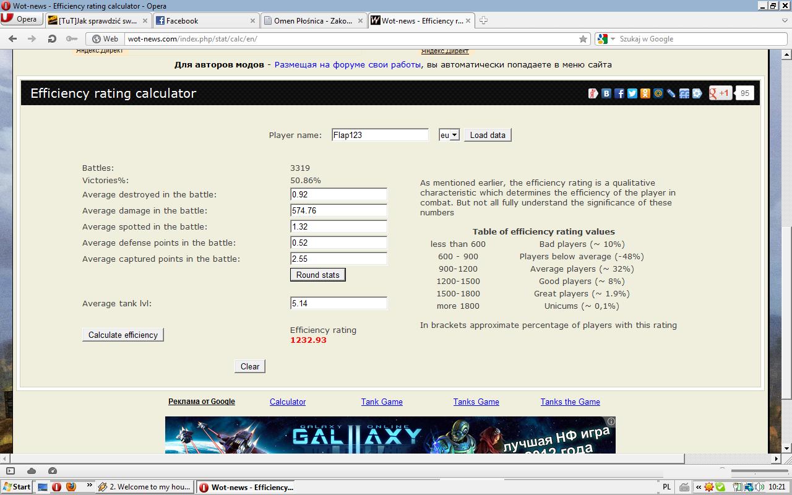The width and height of the screenshot is (792, 495).
Task: Open Google search engine selector
Action: [606, 38]
